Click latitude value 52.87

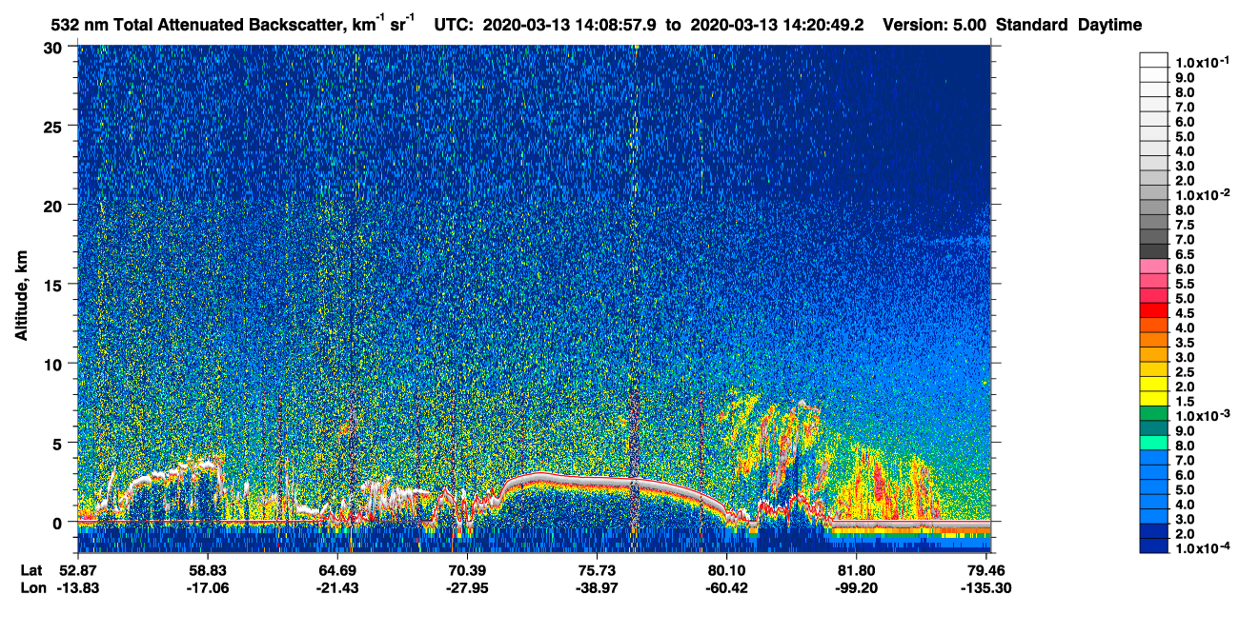[x=78, y=570]
